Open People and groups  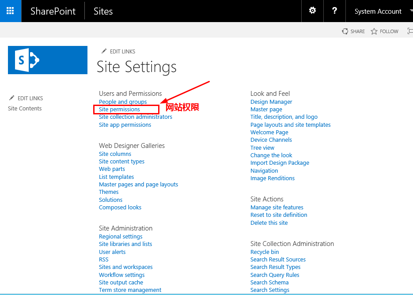[123, 102]
